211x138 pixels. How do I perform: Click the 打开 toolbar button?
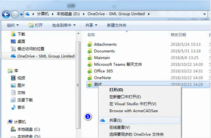pyautogui.click(x=36, y=25)
